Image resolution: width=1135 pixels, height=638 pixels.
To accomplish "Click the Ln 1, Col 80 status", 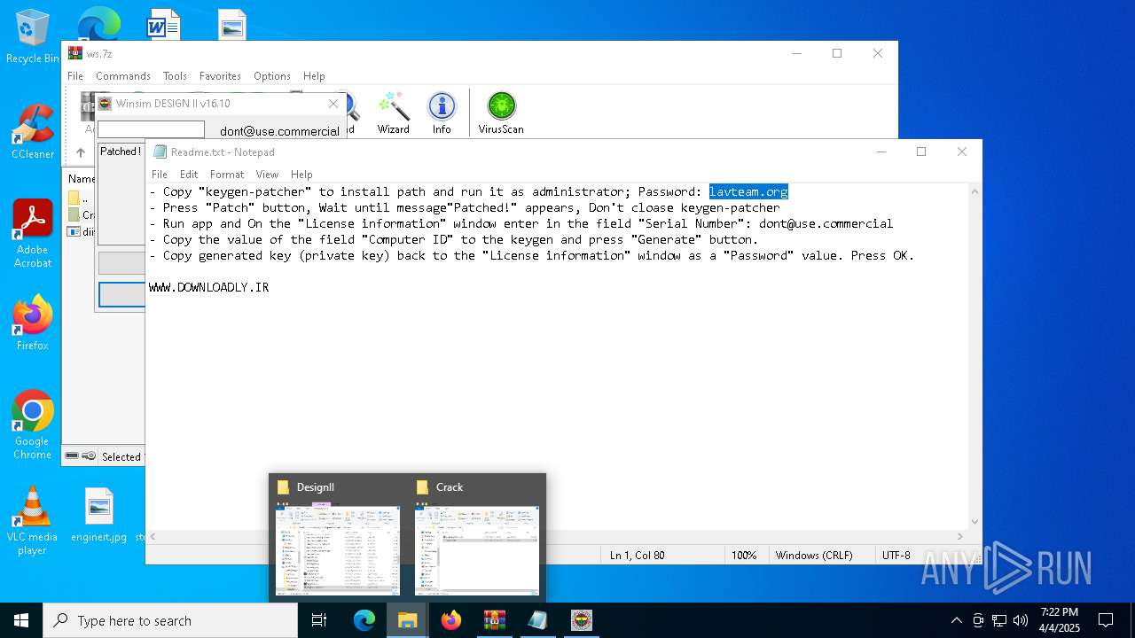I will (638, 556).
